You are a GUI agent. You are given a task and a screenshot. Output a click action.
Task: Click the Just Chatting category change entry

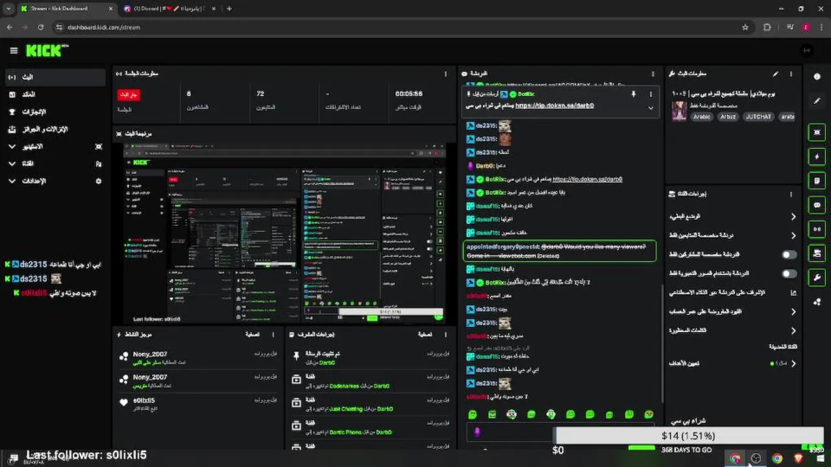pyautogui.click(x=371, y=403)
